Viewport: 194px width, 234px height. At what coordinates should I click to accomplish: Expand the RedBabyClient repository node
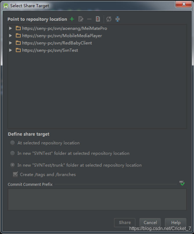[x=10, y=43]
